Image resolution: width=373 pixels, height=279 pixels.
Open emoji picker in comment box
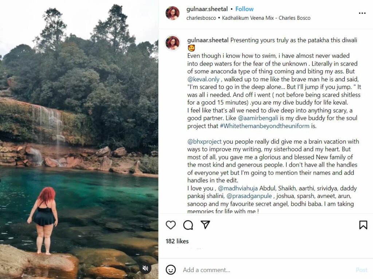(x=171, y=270)
